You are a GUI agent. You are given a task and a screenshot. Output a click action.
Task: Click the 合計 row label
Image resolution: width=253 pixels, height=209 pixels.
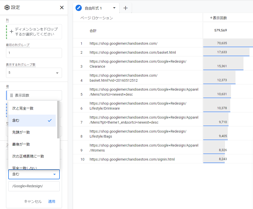click(x=93, y=31)
